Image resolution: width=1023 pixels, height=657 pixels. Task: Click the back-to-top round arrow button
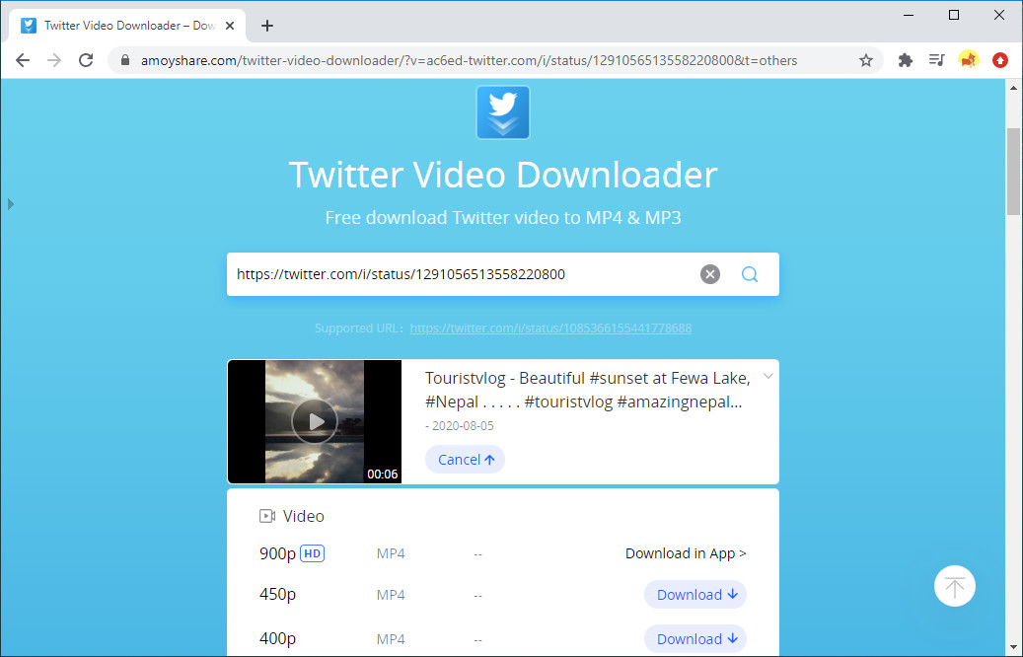955,586
